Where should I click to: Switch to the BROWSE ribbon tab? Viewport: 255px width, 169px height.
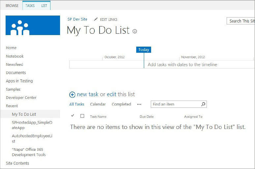[x=12, y=6]
